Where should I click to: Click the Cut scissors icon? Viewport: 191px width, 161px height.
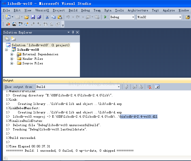tap(47, 17)
